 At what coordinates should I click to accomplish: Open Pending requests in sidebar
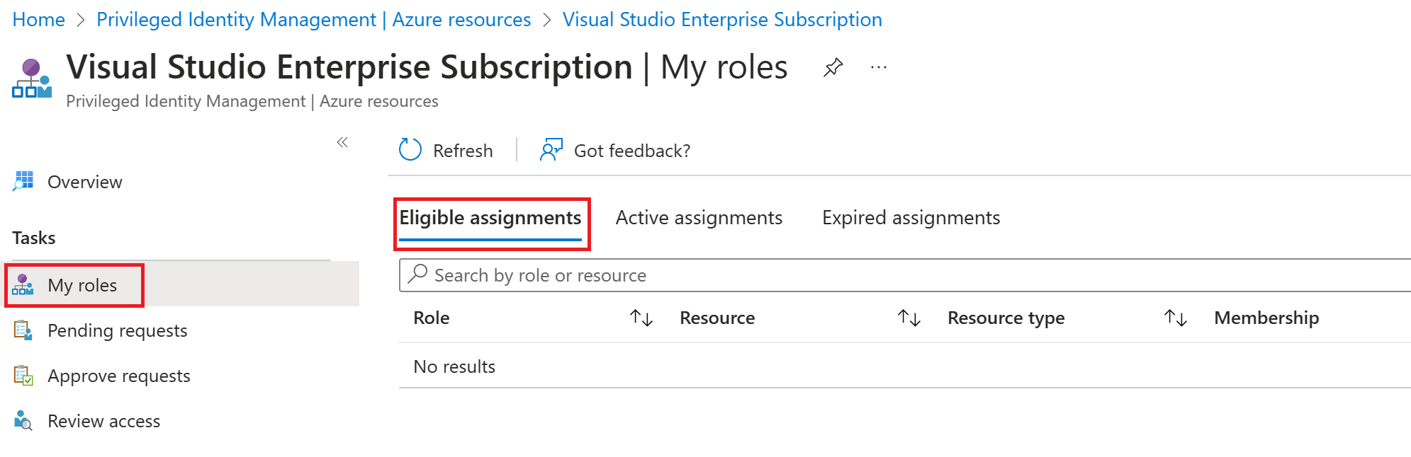click(x=117, y=330)
